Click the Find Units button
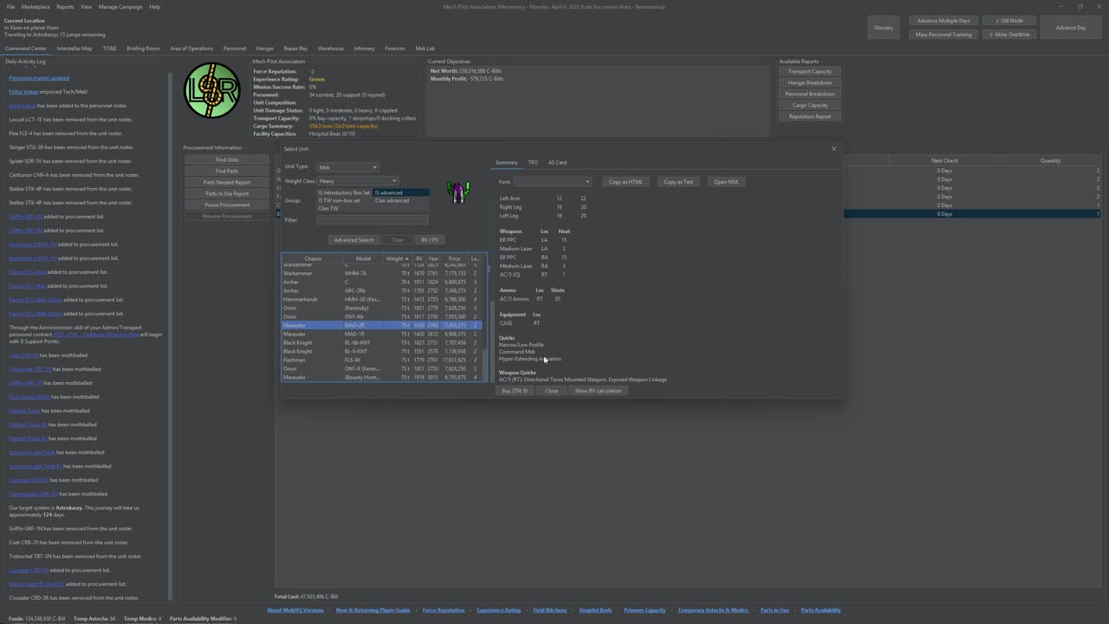 (227, 159)
